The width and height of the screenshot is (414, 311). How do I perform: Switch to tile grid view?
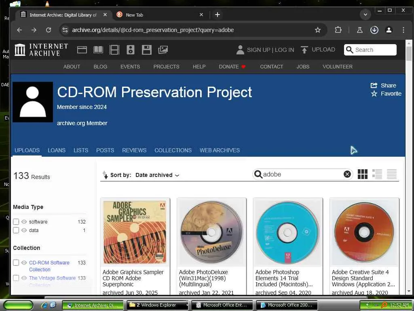tap(363, 174)
